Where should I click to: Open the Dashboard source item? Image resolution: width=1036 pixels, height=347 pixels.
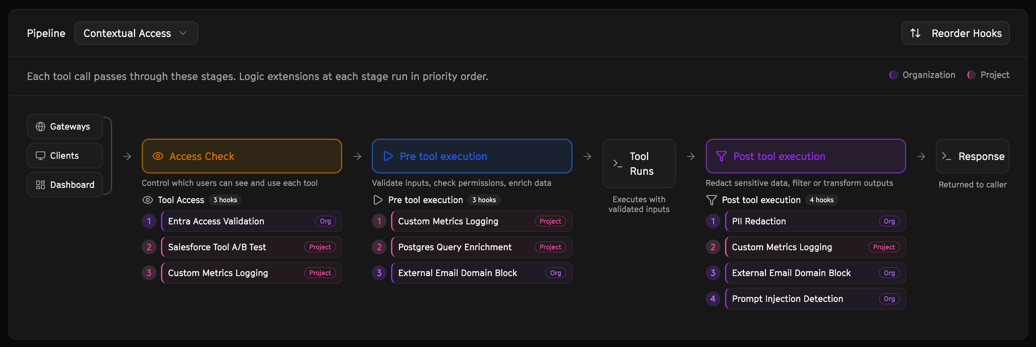tap(65, 185)
